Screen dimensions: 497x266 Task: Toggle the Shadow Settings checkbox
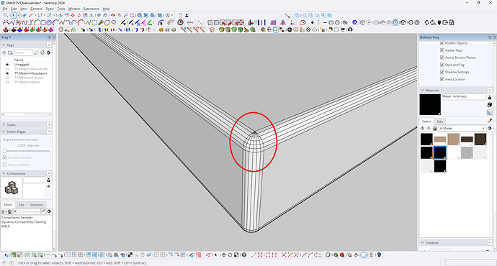[442, 72]
